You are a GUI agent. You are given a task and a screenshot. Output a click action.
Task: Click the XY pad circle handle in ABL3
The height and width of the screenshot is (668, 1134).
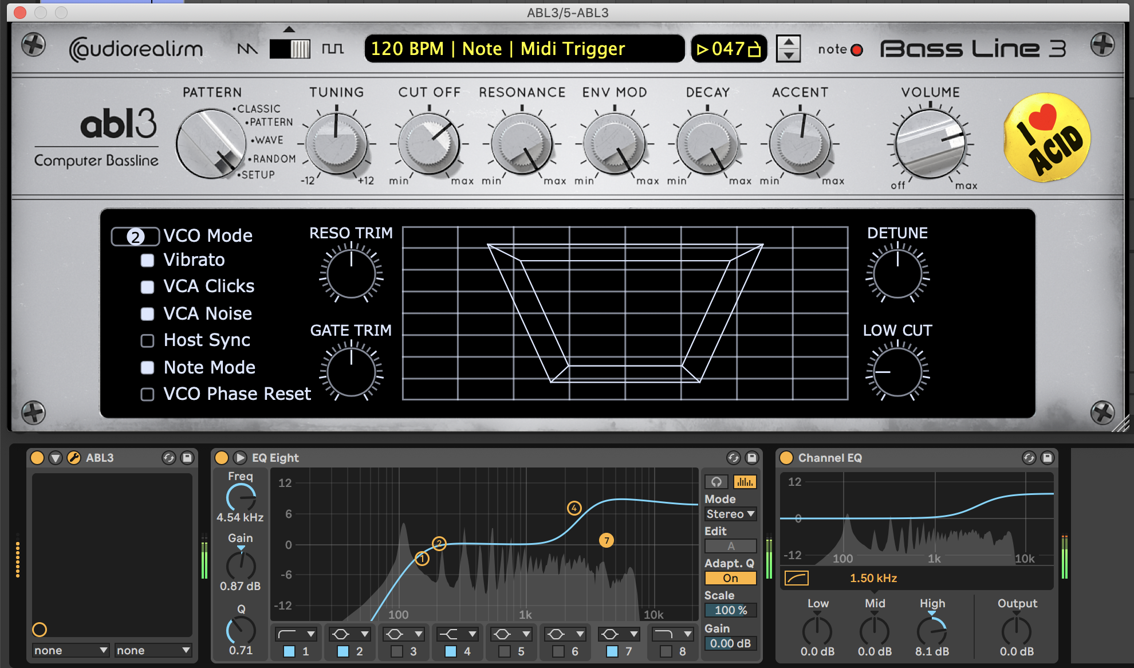pyautogui.click(x=40, y=630)
